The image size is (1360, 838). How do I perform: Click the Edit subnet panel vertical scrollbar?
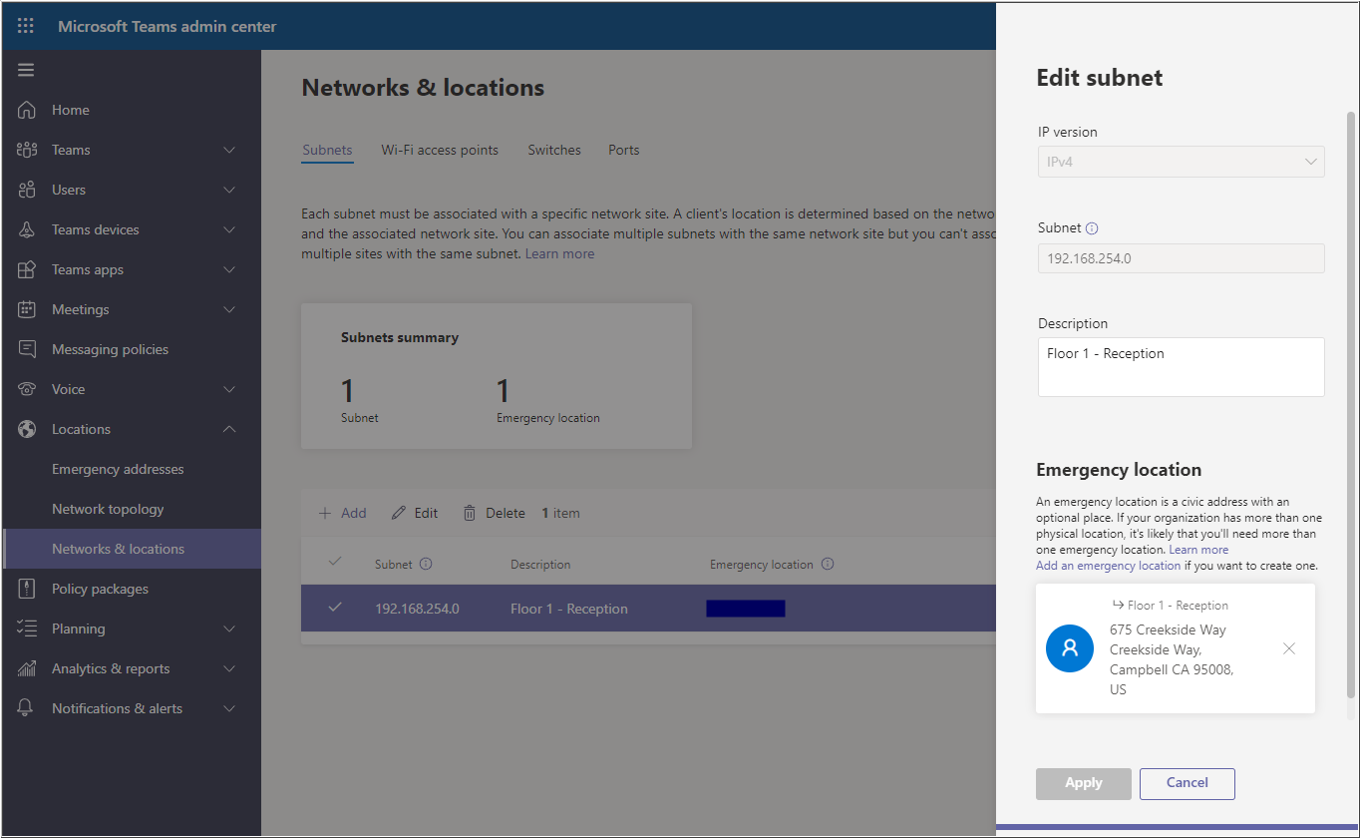(x=1351, y=404)
